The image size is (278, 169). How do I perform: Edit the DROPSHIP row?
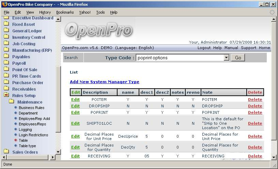75,106
